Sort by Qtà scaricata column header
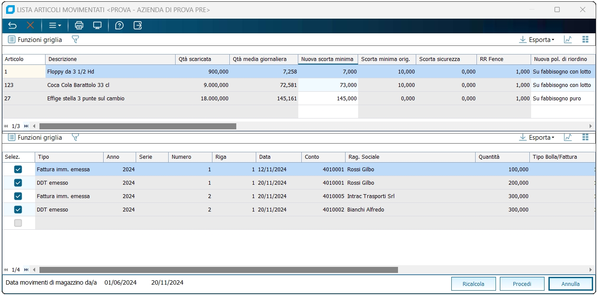 202,59
